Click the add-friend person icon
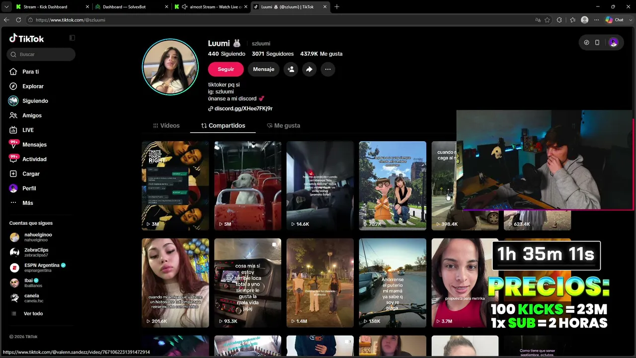The height and width of the screenshot is (358, 636). (291, 69)
